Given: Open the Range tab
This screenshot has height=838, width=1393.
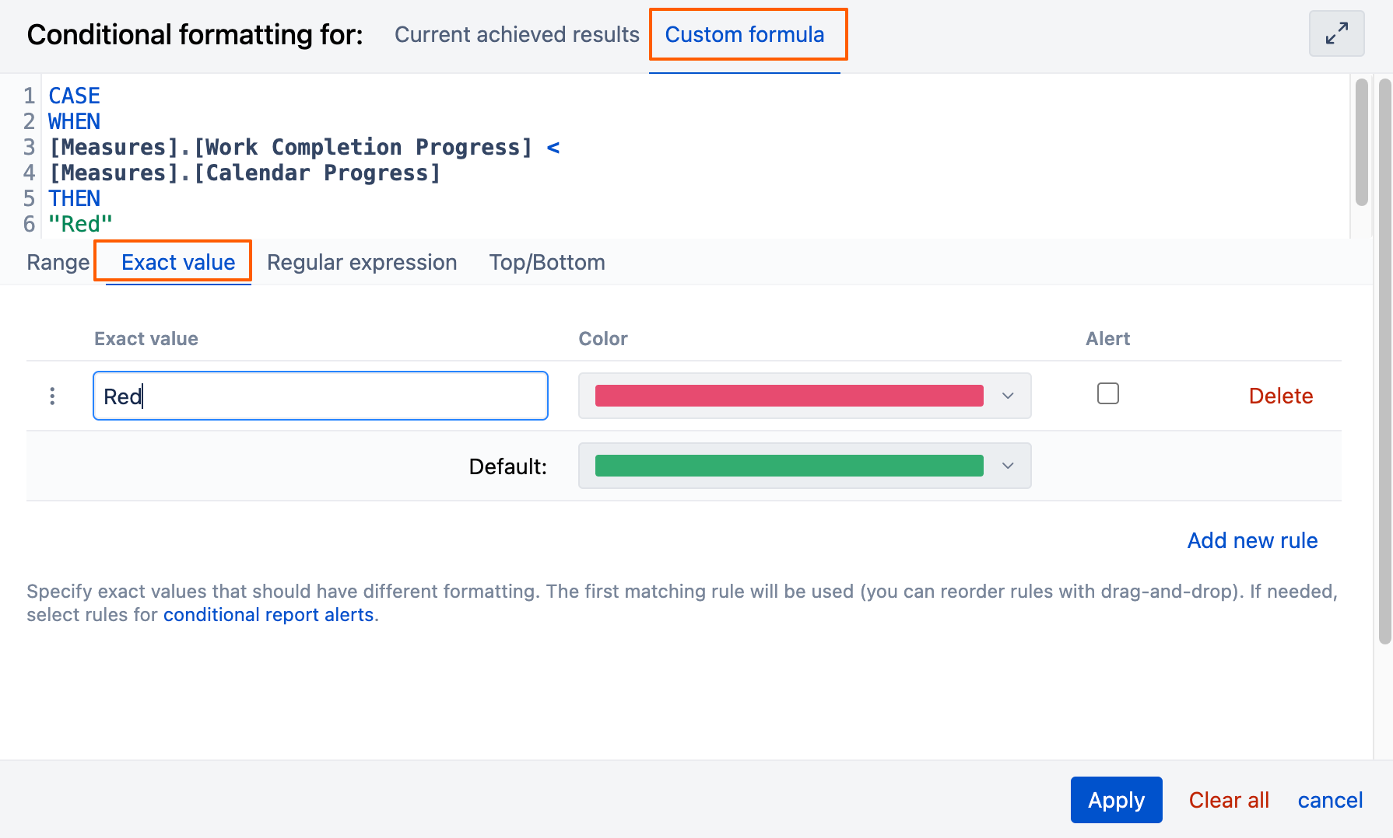Looking at the screenshot, I should [58, 263].
